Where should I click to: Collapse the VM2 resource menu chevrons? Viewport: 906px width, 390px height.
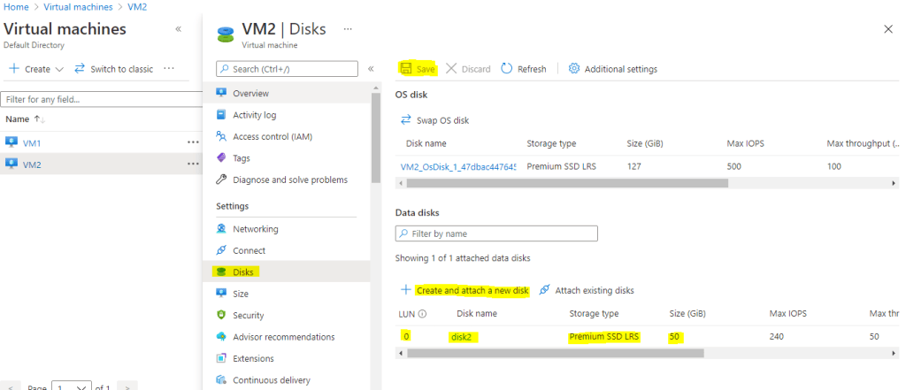click(371, 69)
